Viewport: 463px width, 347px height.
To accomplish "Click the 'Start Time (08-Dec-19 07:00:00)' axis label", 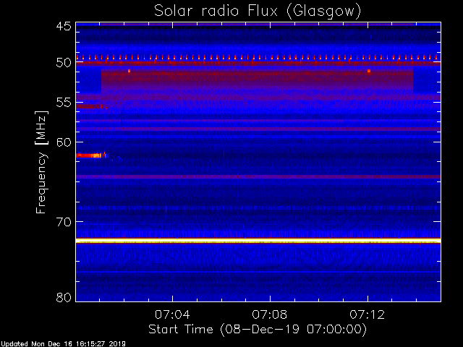I will pos(258,330).
